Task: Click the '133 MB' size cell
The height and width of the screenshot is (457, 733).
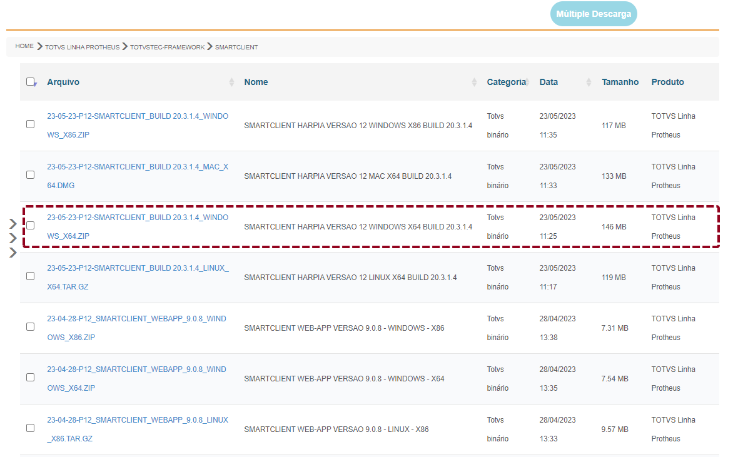Action: [614, 176]
